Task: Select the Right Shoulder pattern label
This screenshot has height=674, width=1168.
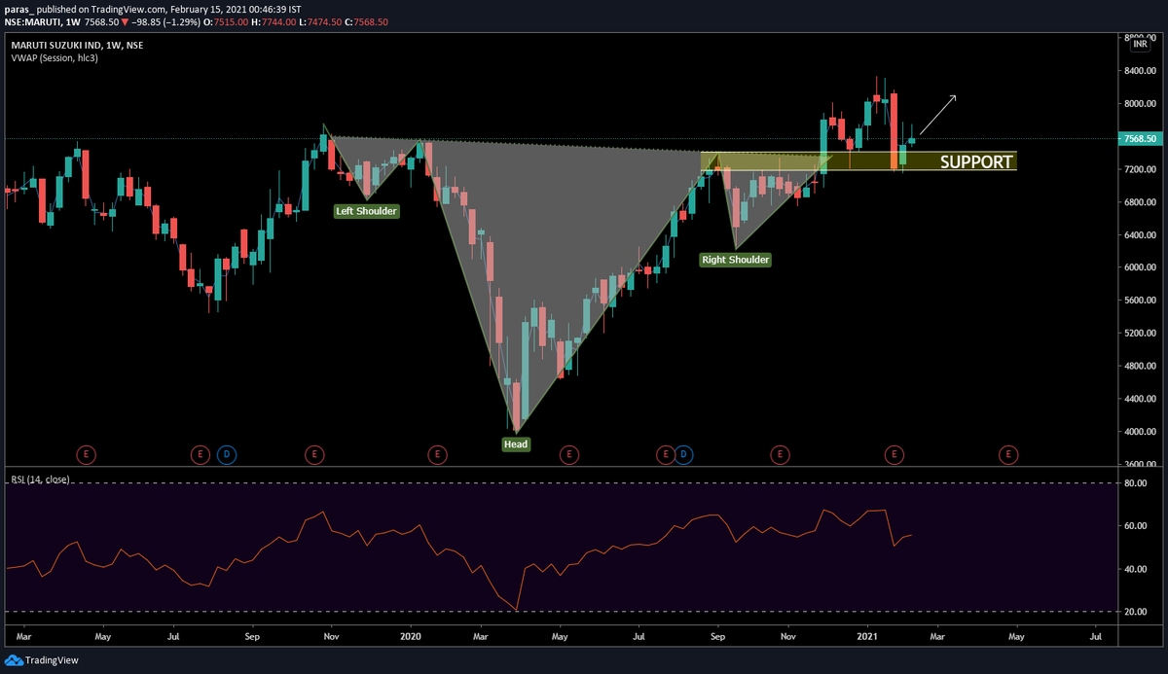Action: pyautogui.click(x=735, y=260)
